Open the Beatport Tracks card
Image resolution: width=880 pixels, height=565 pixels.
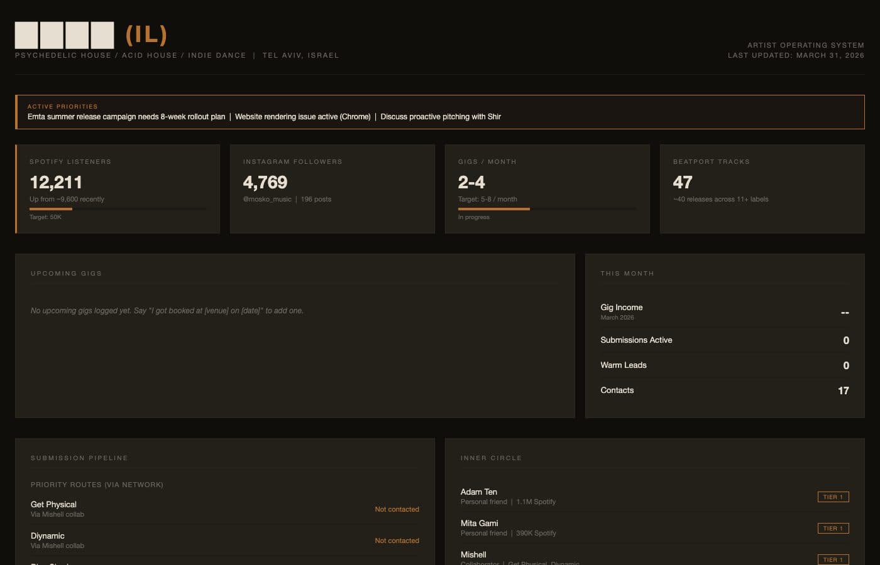[x=762, y=188]
